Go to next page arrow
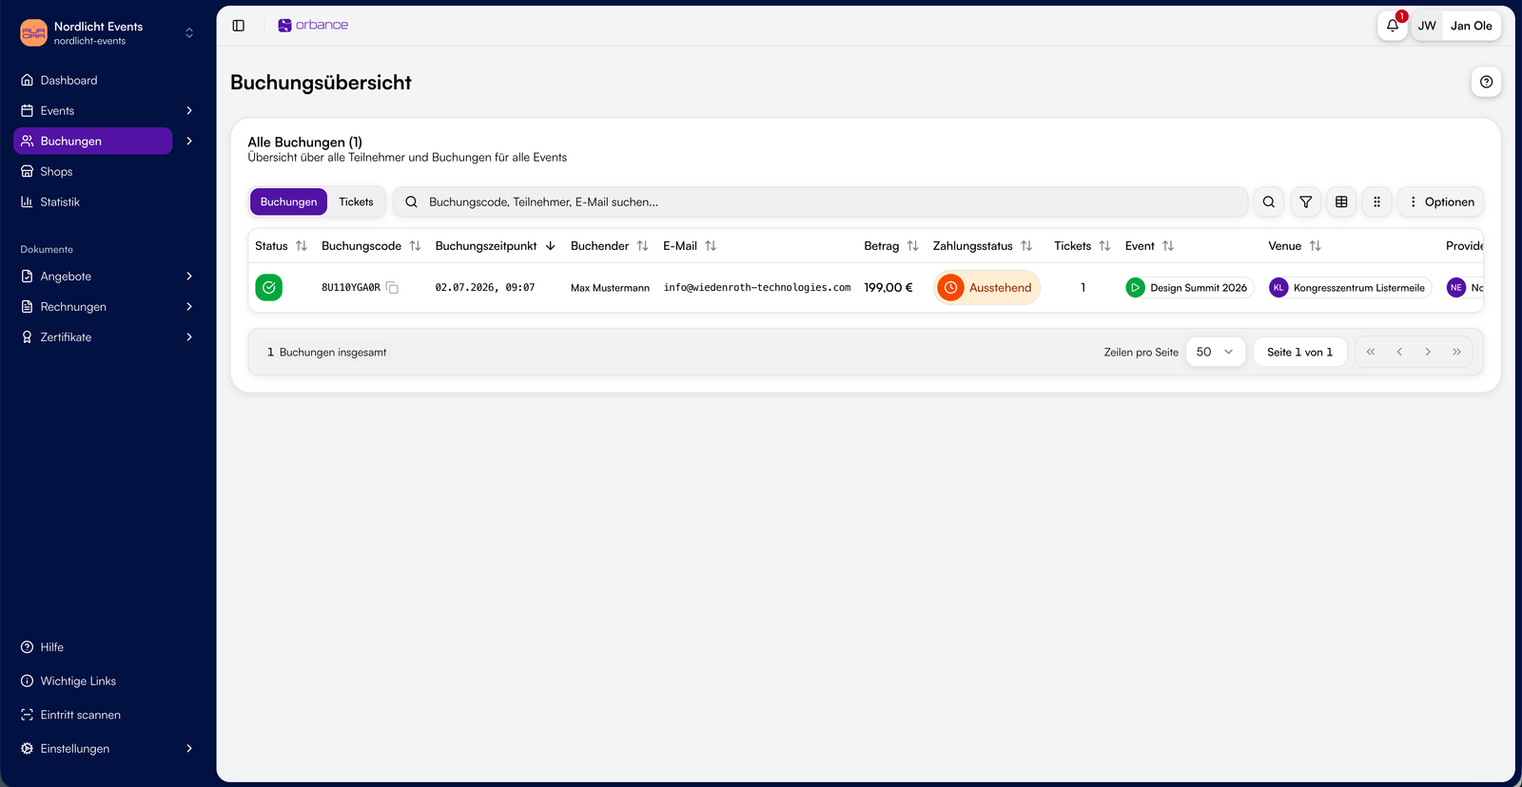Image resolution: width=1522 pixels, height=787 pixels. [1428, 352]
